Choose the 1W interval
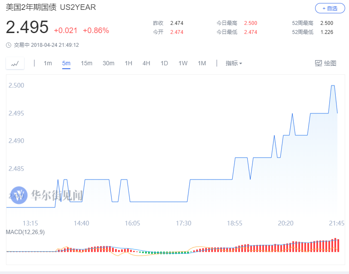 pyautogui.click(x=183, y=63)
